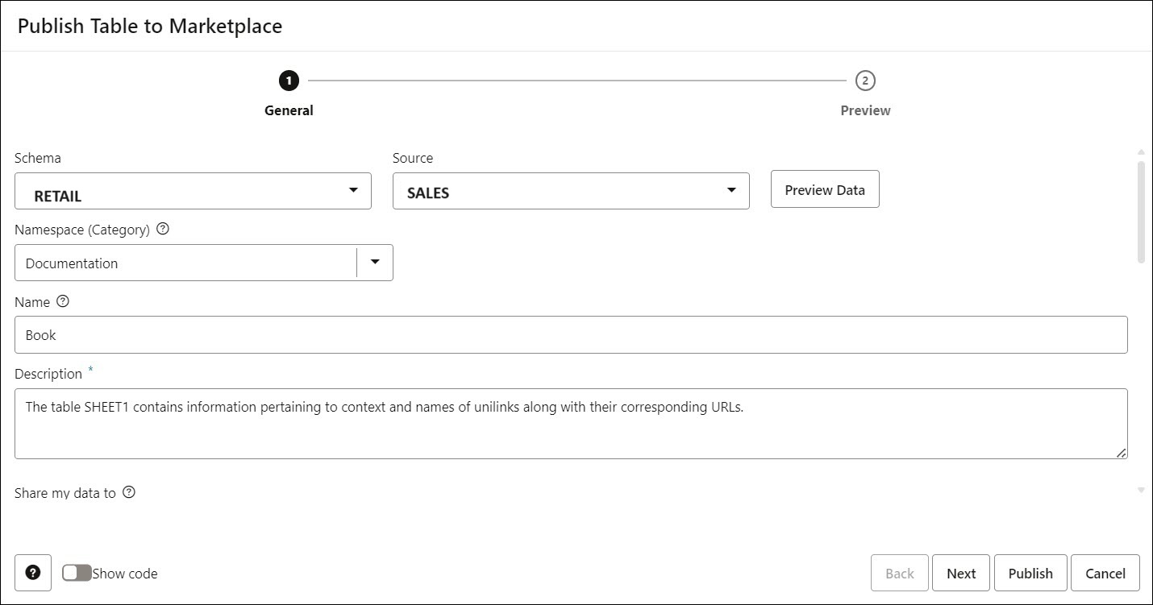The width and height of the screenshot is (1153, 605).
Task: Click the help icon beside Namespace (Category)
Action: 163,229
